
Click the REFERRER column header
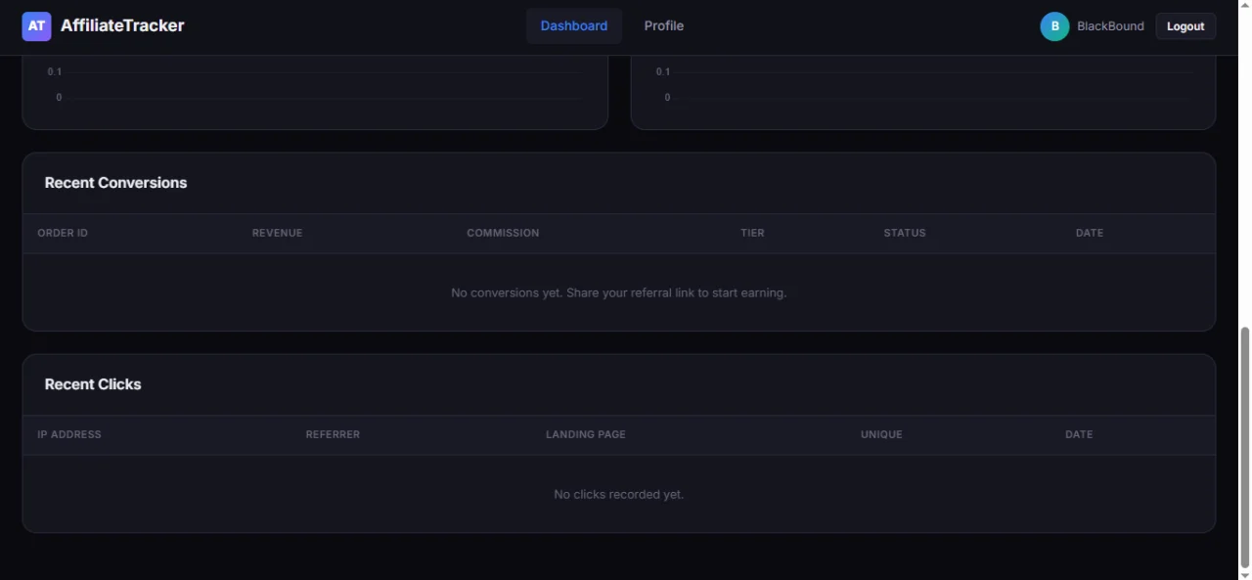tap(333, 434)
